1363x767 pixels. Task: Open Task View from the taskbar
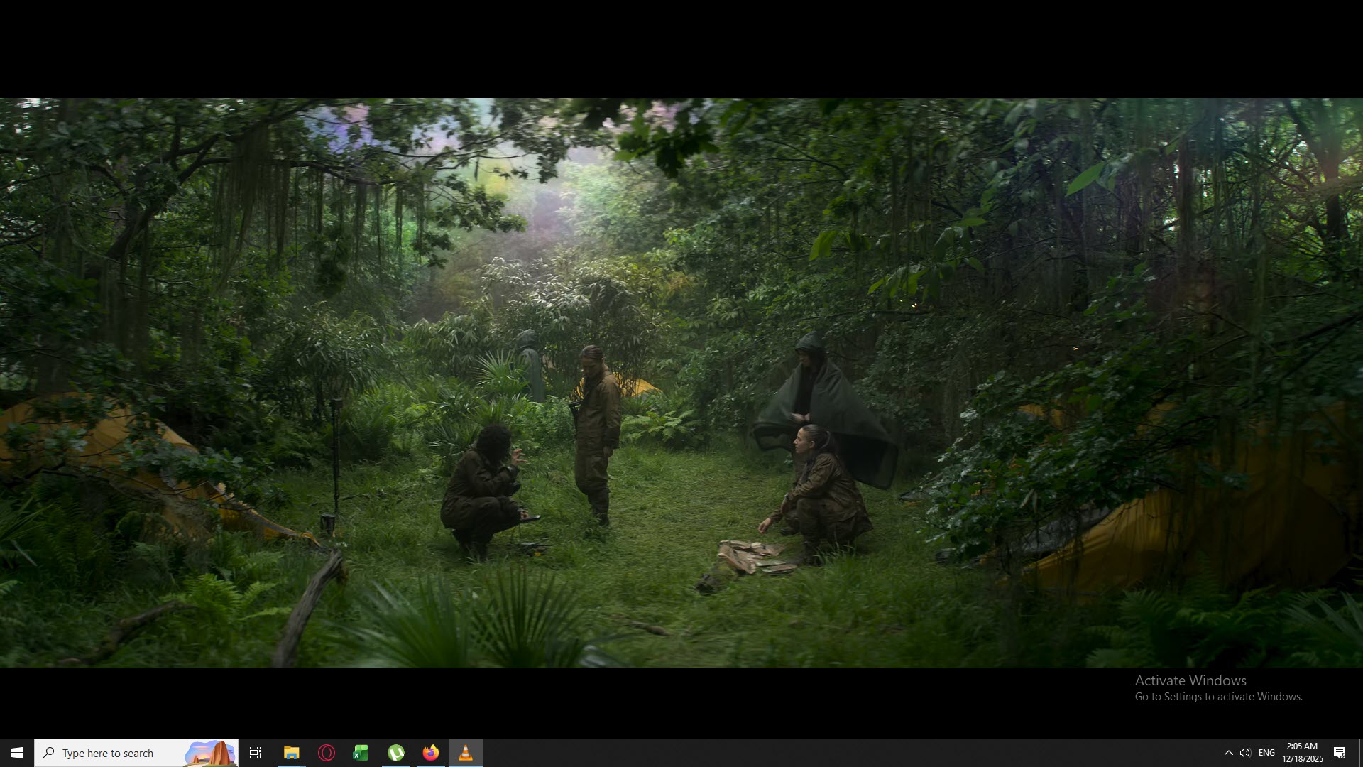[x=256, y=753]
